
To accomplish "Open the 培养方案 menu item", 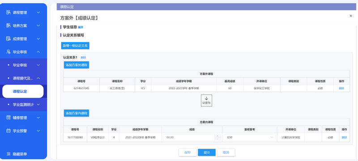I will (20, 25).
